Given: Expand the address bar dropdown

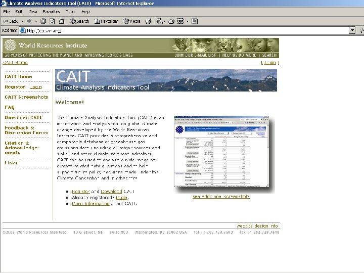Looking at the screenshot, I should coord(352,30).
